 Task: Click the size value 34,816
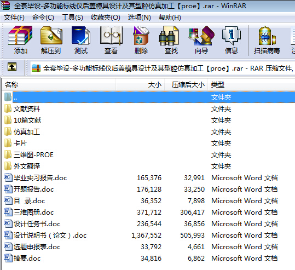click(x=151, y=258)
